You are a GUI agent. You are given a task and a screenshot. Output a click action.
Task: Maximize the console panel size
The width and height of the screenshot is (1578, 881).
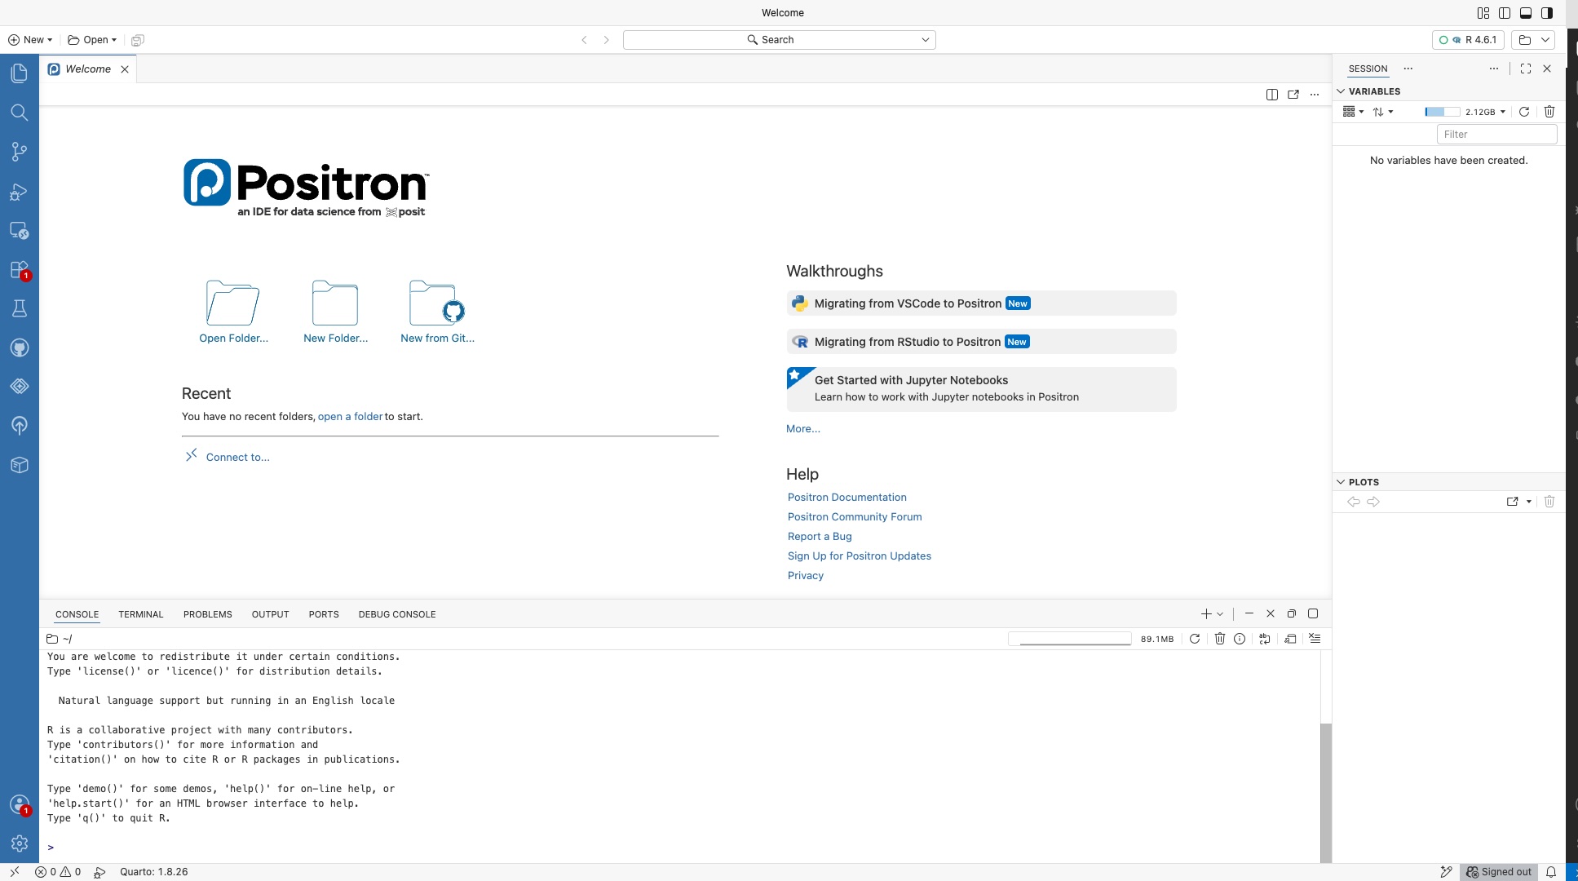coord(1313,613)
